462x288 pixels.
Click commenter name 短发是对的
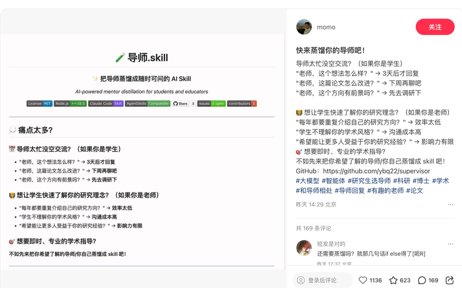tap(331, 244)
